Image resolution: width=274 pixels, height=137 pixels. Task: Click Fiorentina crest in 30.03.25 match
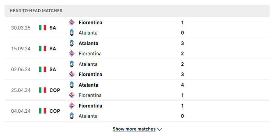coord(72,22)
